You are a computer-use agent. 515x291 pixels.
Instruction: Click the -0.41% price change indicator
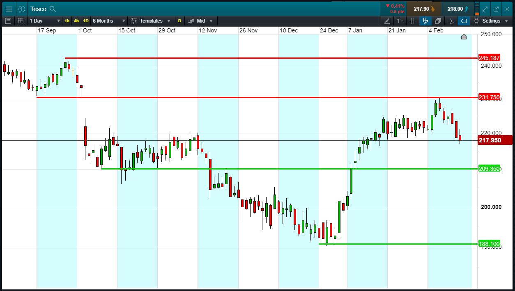[395, 9]
